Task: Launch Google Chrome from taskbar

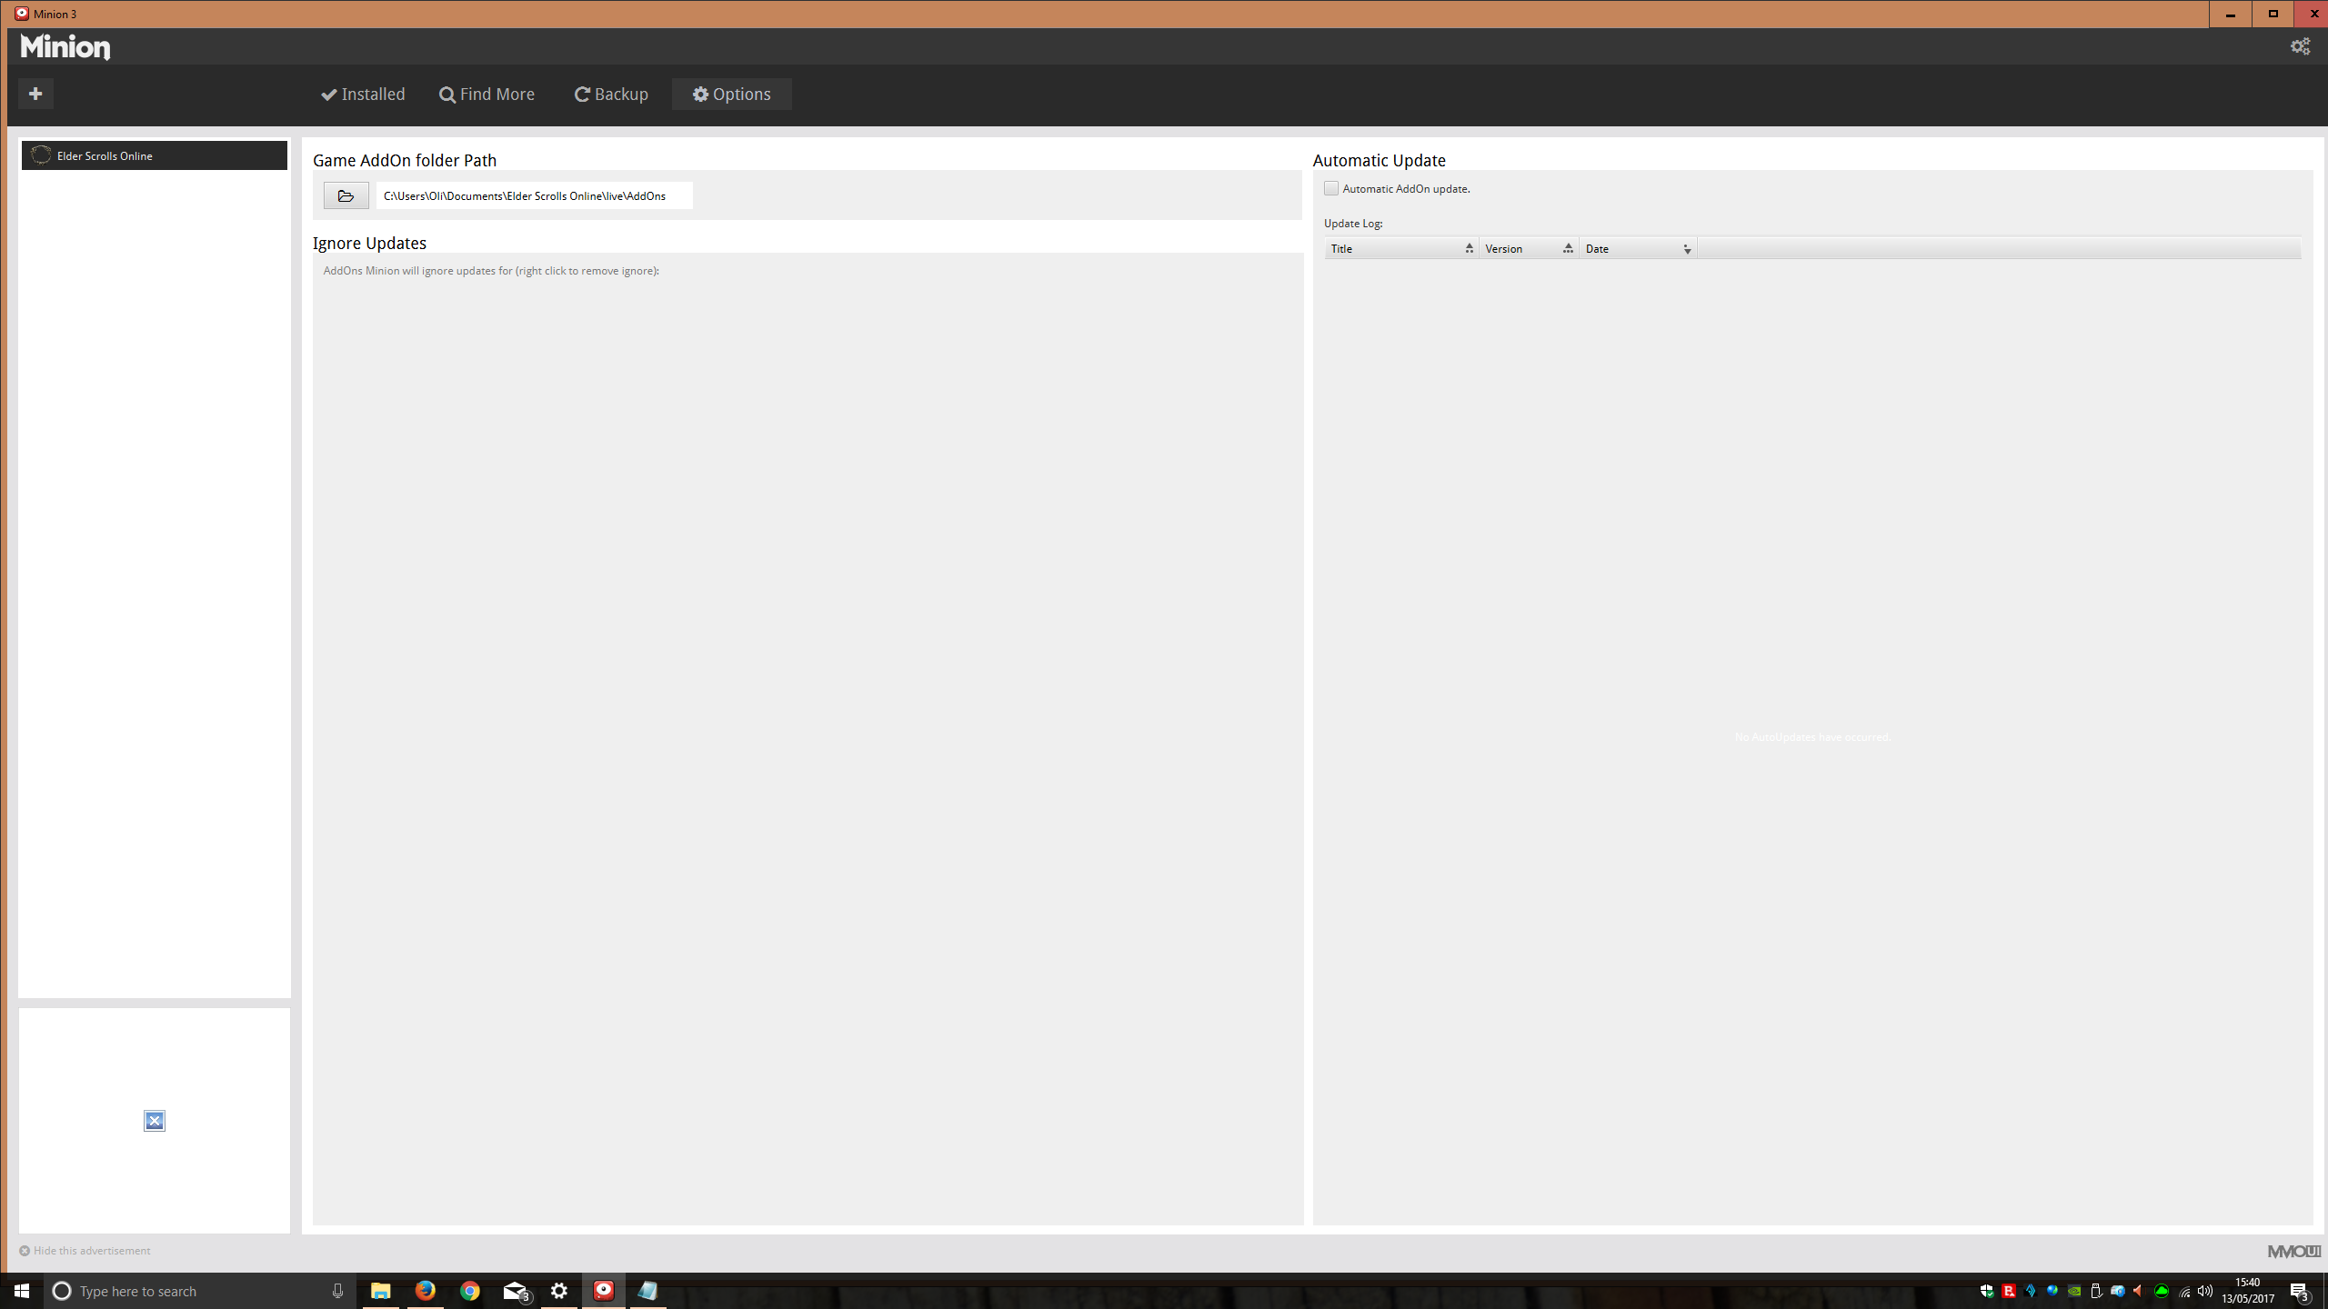Action: (469, 1291)
